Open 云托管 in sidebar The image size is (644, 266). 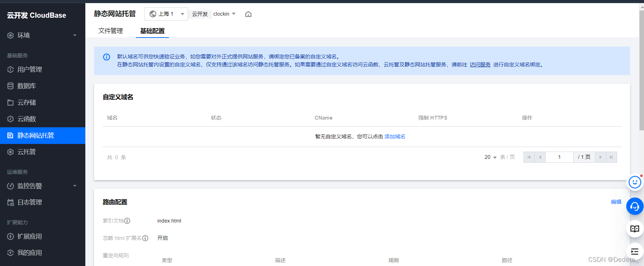42,152
